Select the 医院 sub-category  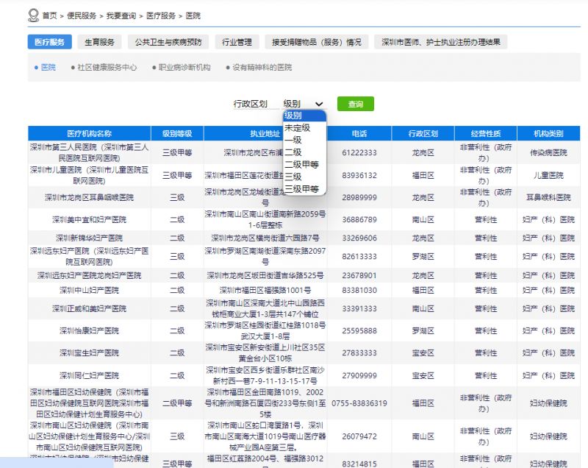[48, 67]
